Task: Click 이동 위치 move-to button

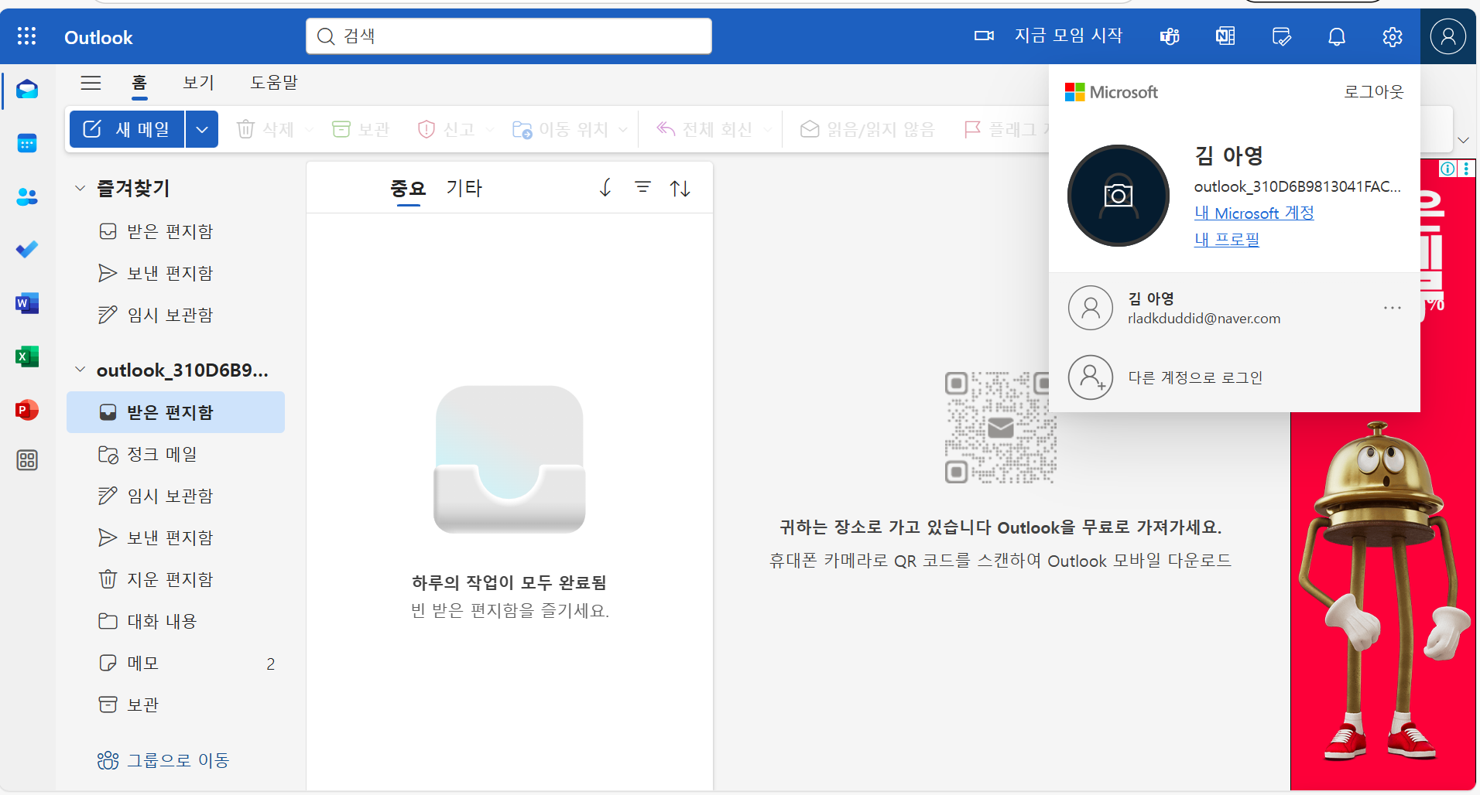Action: pos(561,129)
